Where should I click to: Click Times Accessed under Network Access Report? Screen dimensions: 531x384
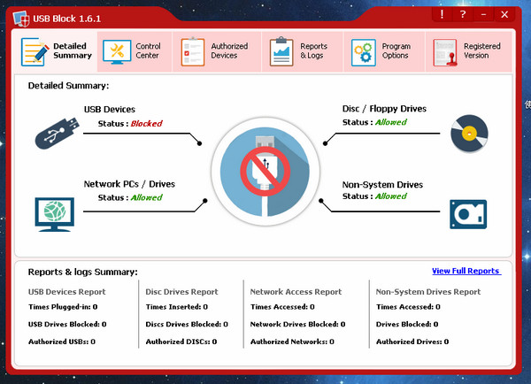pyautogui.click(x=282, y=307)
